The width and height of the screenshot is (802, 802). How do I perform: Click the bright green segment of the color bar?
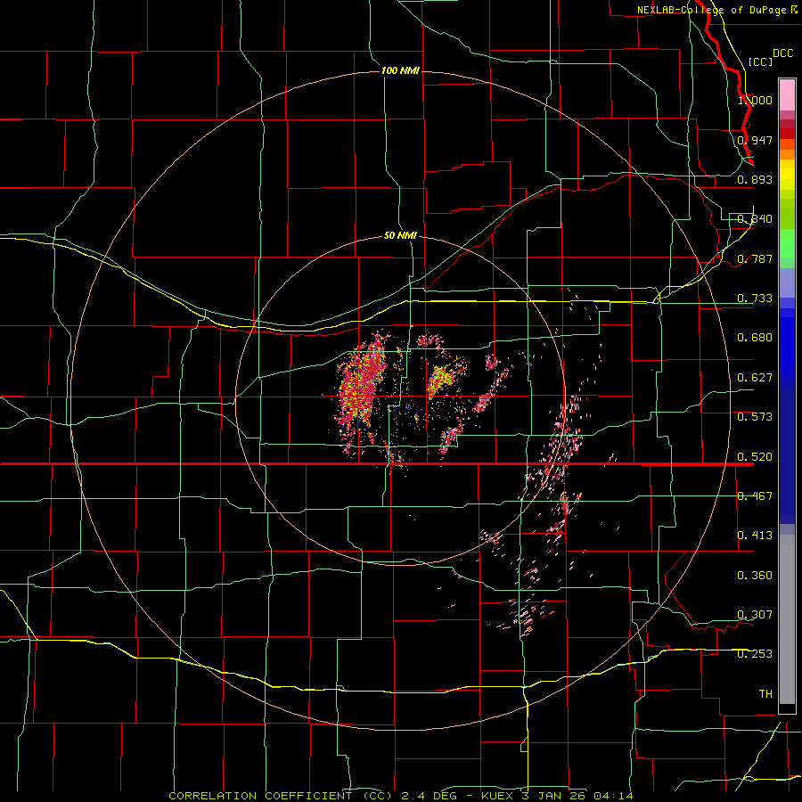[787, 243]
